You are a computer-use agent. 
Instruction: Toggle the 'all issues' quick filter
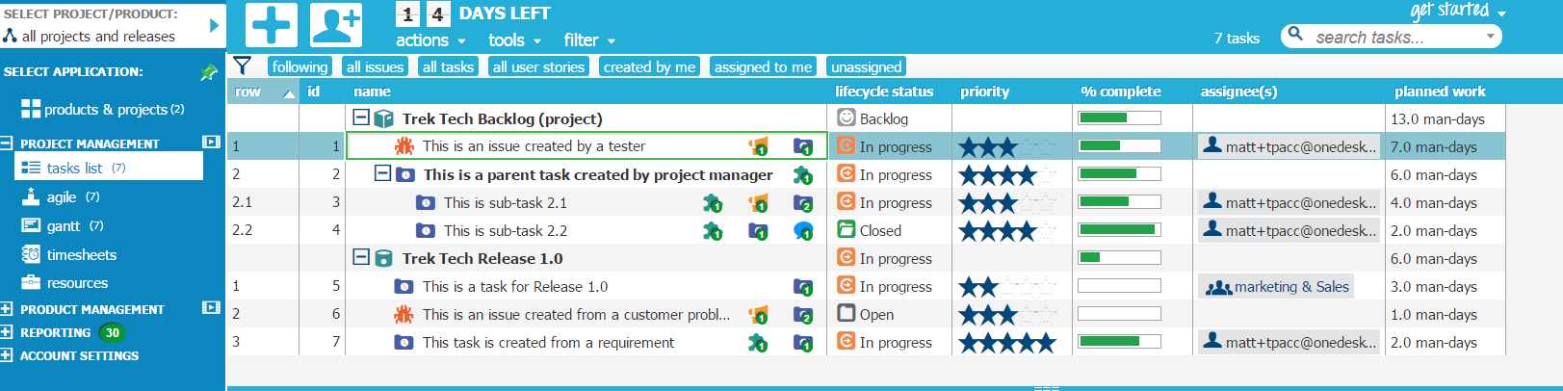click(x=375, y=66)
